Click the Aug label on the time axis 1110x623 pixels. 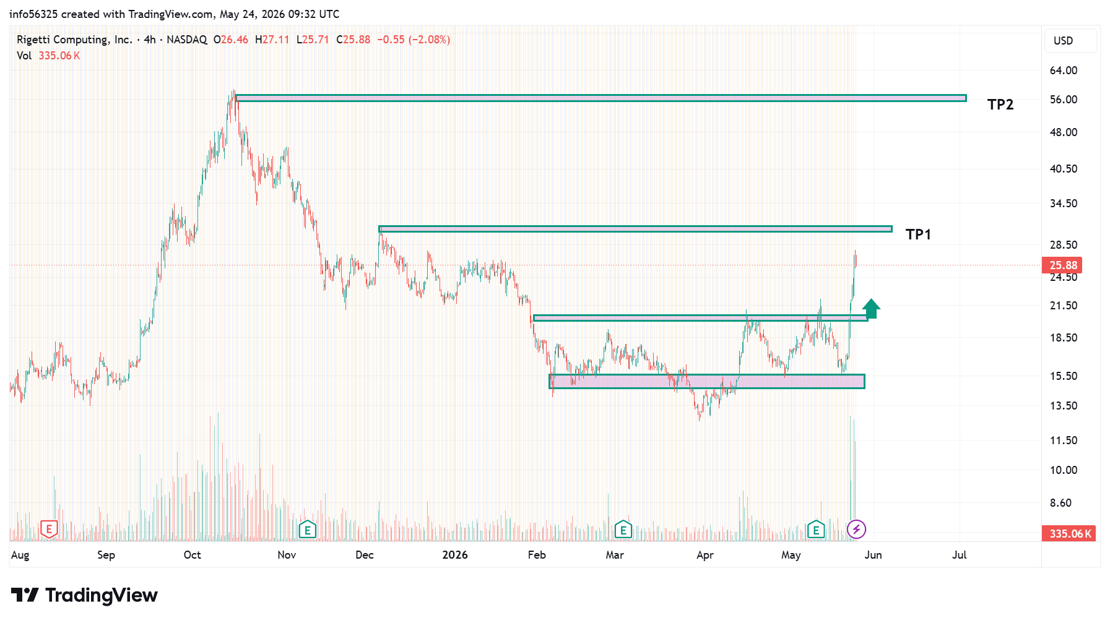coord(20,555)
